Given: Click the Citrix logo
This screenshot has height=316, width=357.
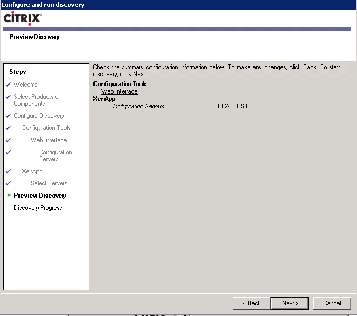Looking at the screenshot, I should point(22,18).
